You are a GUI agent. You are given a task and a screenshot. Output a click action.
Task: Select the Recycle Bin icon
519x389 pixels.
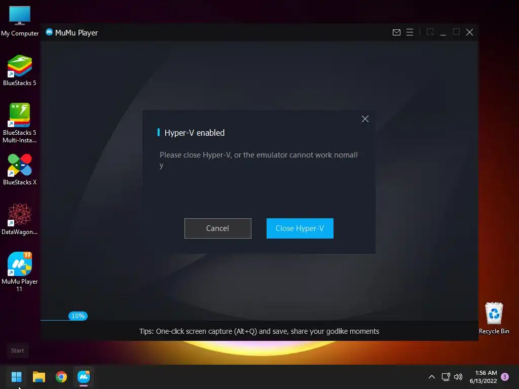(494, 318)
